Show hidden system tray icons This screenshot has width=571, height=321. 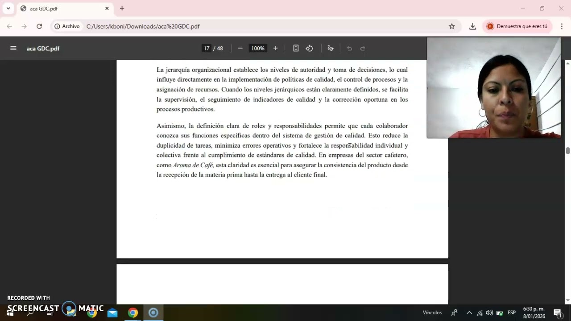(x=469, y=313)
